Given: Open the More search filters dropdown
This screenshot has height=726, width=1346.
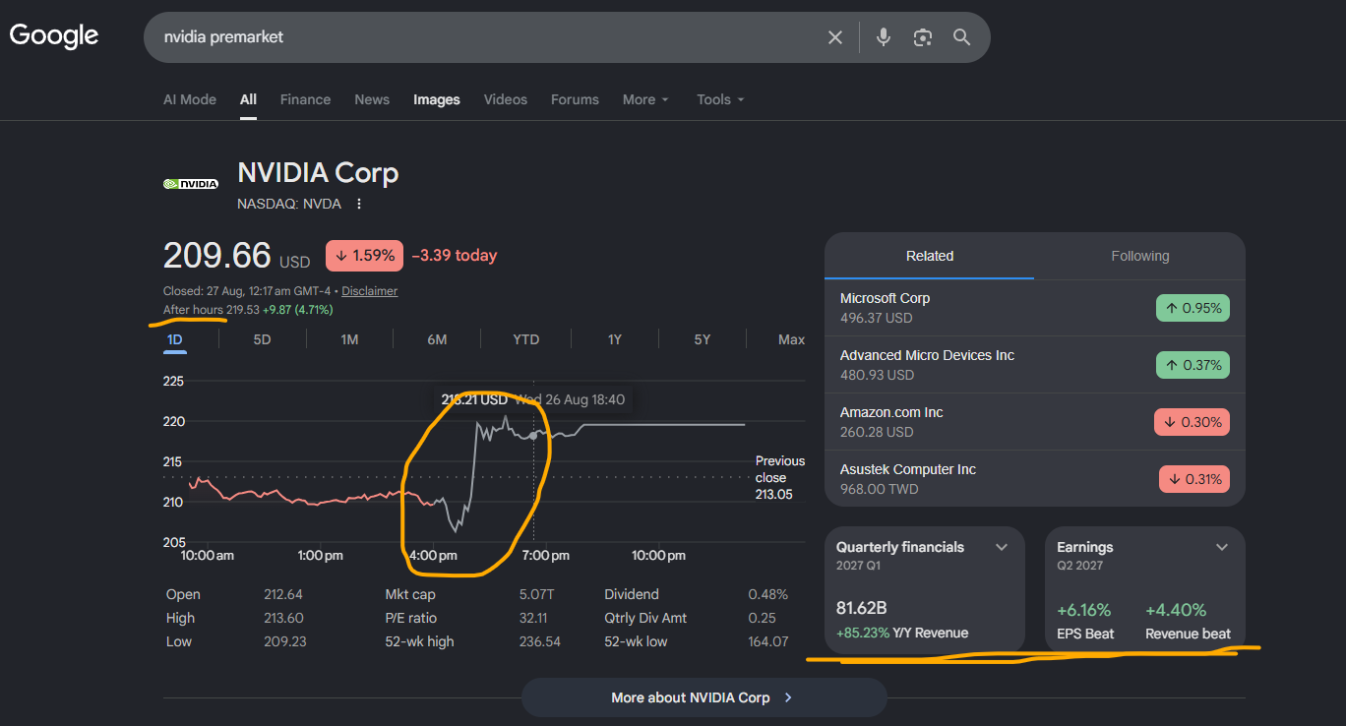Looking at the screenshot, I should (645, 99).
